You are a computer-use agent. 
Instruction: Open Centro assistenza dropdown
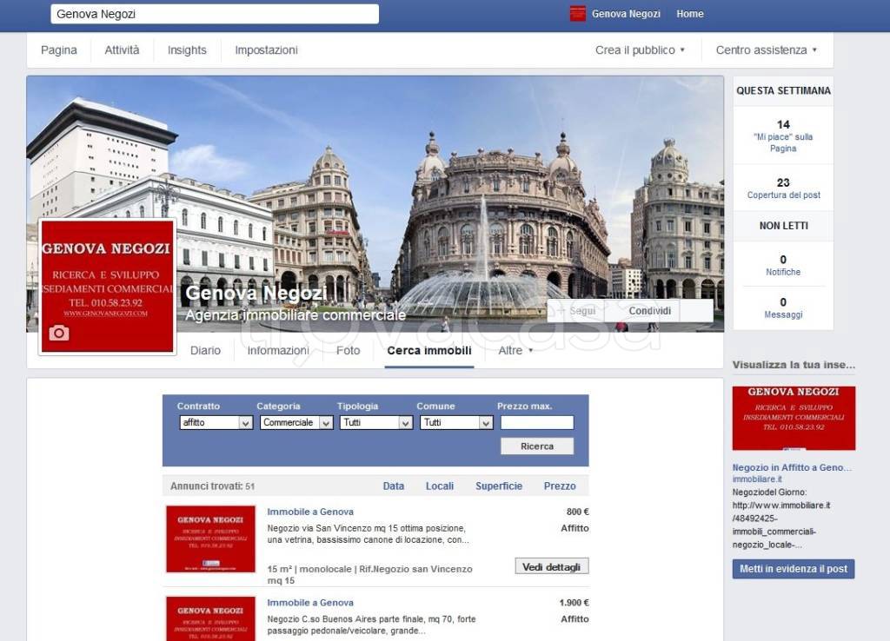tap(766, 50)
